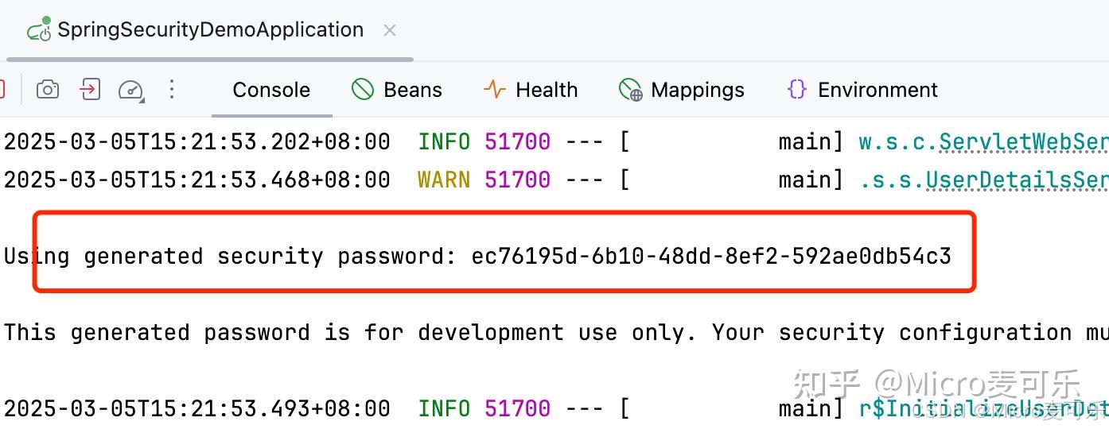Select the SpringSecurityDemoApplication run tab
Screen dimensions: 1109x429
210,30
